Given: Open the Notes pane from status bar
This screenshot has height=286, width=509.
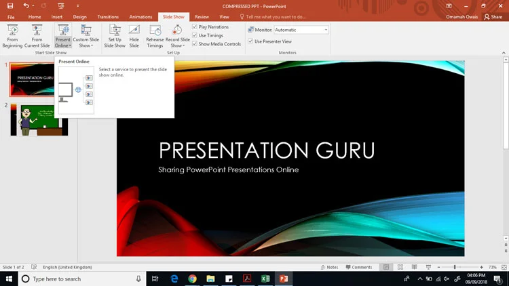Looking at the screenshot, I should click(x=328, y=267).
